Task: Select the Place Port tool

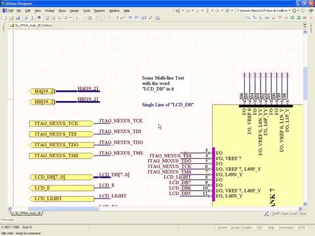Action: 304,18
